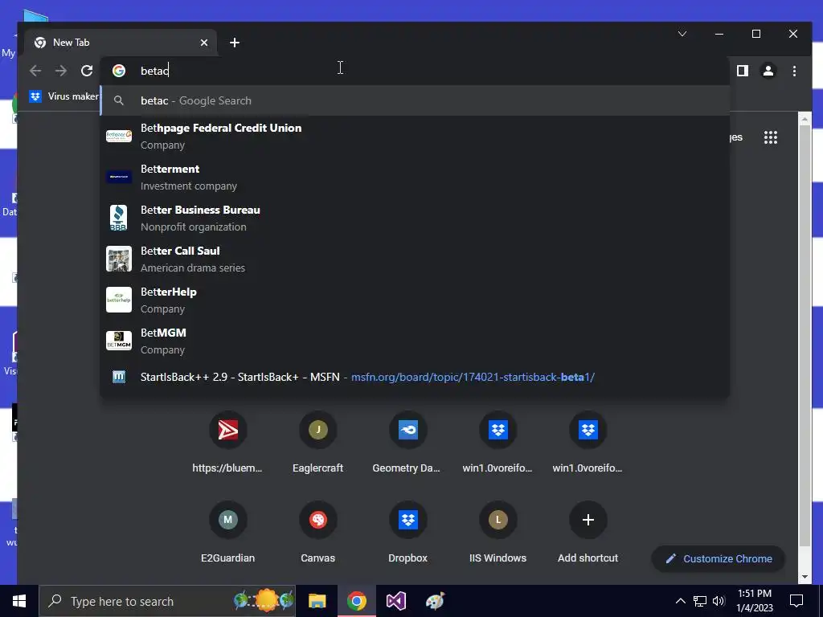
Task: Choose the BetterHelp suggestion
Action: tap(415, 300)
